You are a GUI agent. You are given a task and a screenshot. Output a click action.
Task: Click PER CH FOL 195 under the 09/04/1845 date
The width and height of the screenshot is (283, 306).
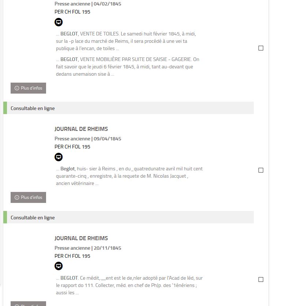point(72,147)
